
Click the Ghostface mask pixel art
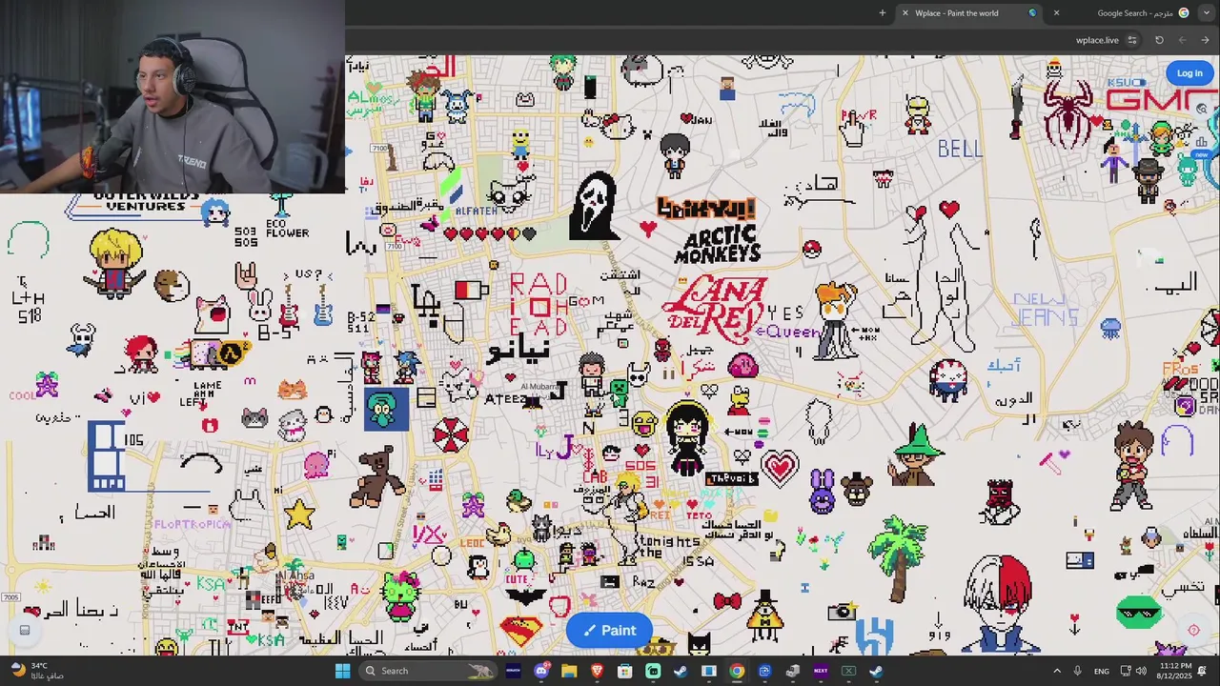coord(593,207)
